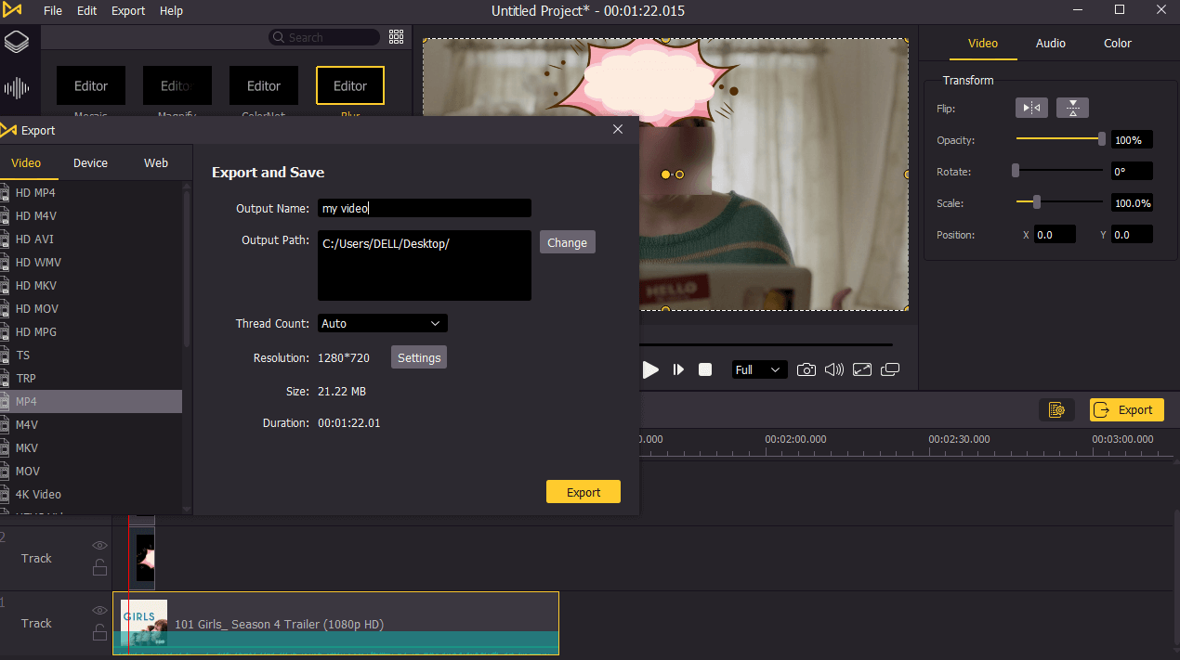
Task: Open the Edit menu
Action: [86, 11]
